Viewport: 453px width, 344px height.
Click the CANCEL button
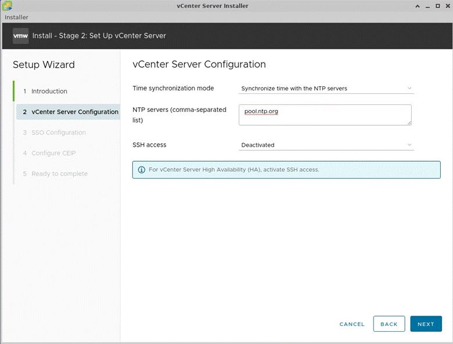click(x=352, y=324)
